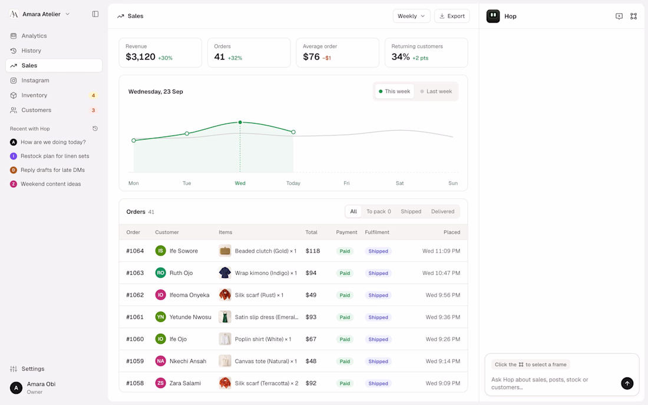This screenshot has width=648, height=405.
Task: Click the Amara Obi profile avatar
Action: tap(16, 388)
